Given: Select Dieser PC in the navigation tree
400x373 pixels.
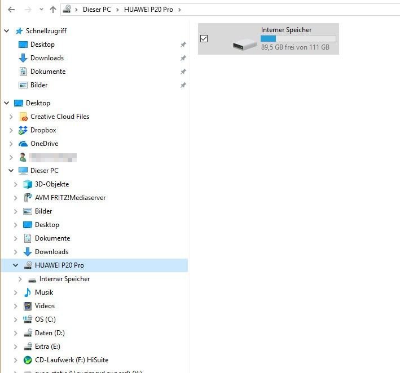Looking at the screenshot, I should [x=45, y=171].
